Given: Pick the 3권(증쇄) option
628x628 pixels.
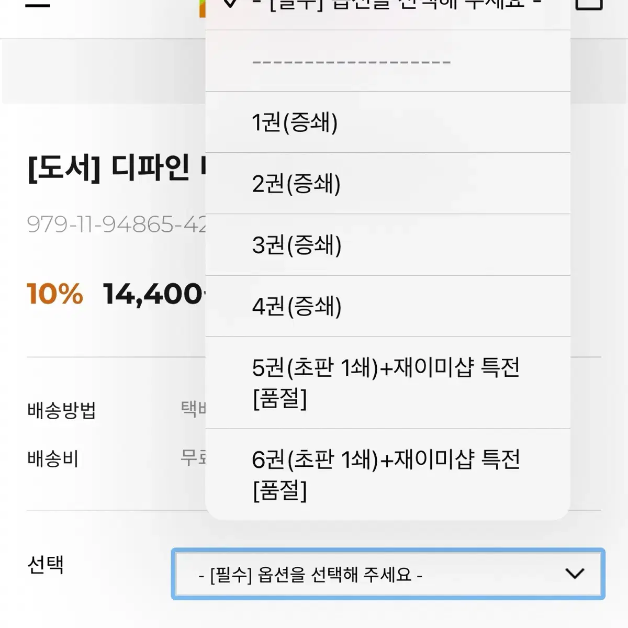Looking at the screenshot, I should point(387,245).
